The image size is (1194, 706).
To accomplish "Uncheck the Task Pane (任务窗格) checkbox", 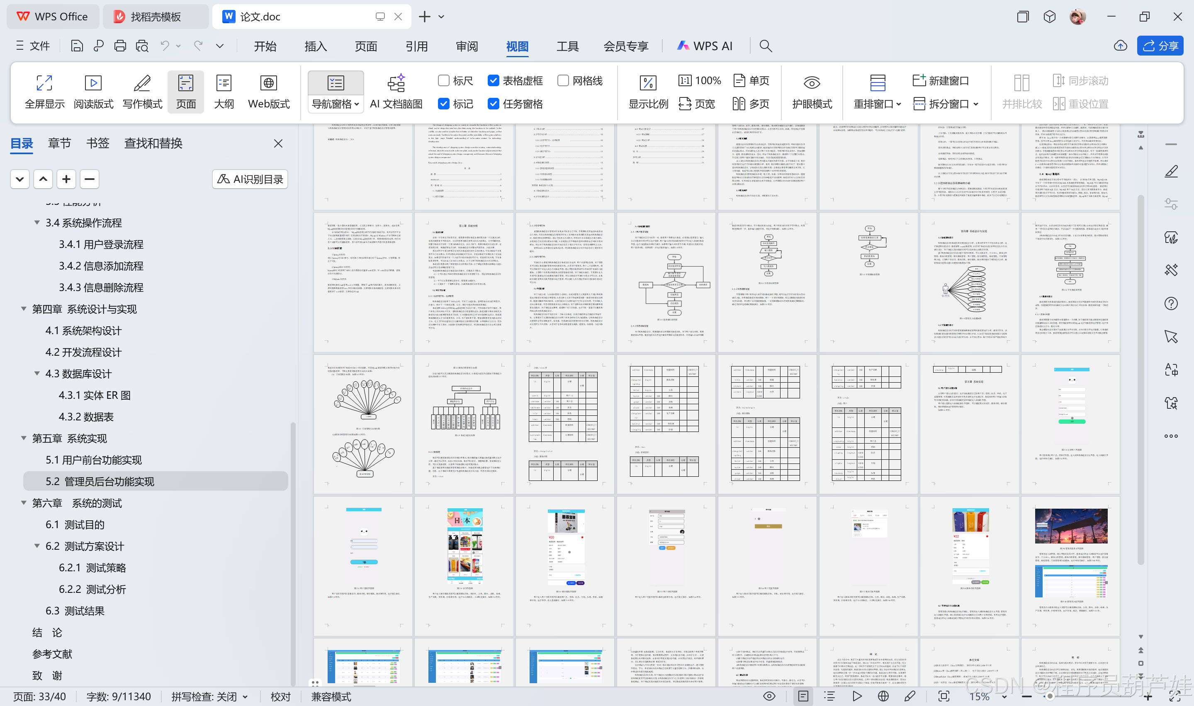I will click(494, 104).
